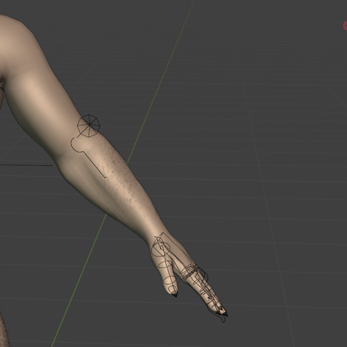Click the small circle near the thumb tip
The width and height of the screenshot is (347, 347).
(x=173, y=289)
